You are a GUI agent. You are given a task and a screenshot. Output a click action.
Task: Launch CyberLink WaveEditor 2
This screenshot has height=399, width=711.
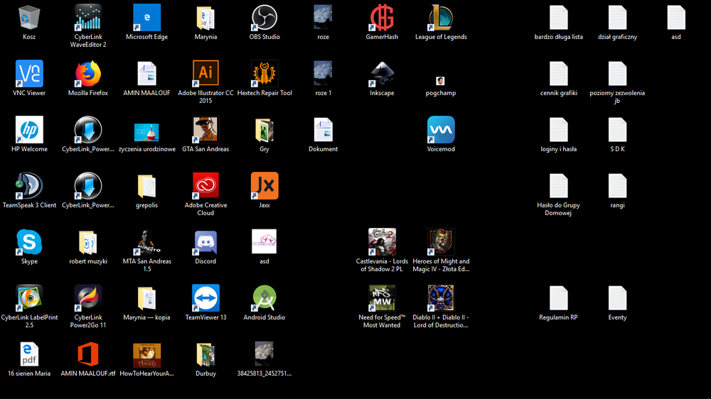tap(88, 18)
